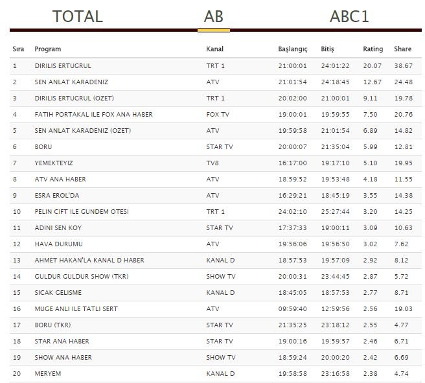Click the Başlangıç column header
The width and height of the screenshot is (425, 383).
[293, 49]
